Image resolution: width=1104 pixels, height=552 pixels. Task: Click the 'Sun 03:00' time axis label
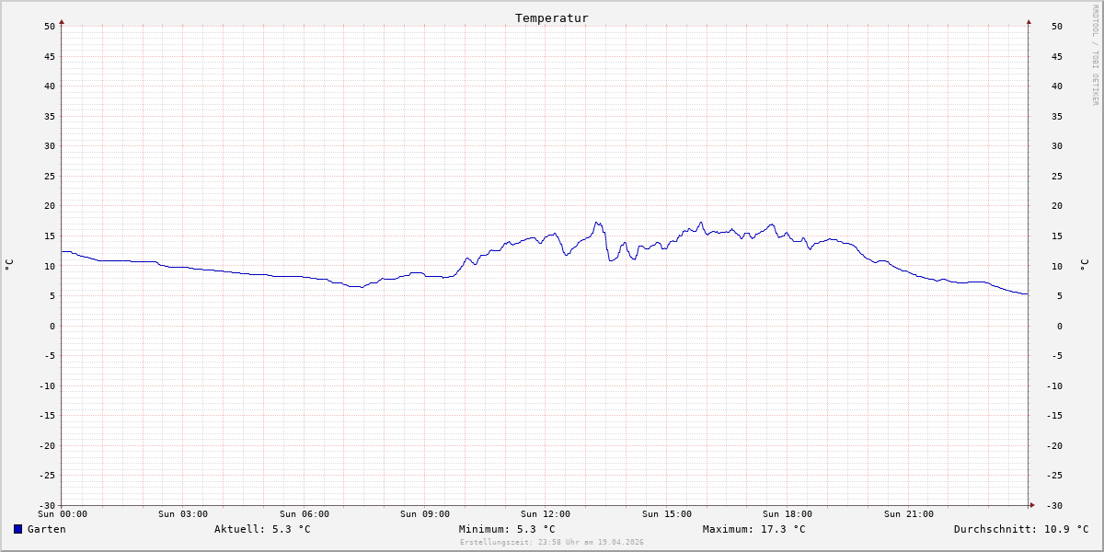click(183, 514)
